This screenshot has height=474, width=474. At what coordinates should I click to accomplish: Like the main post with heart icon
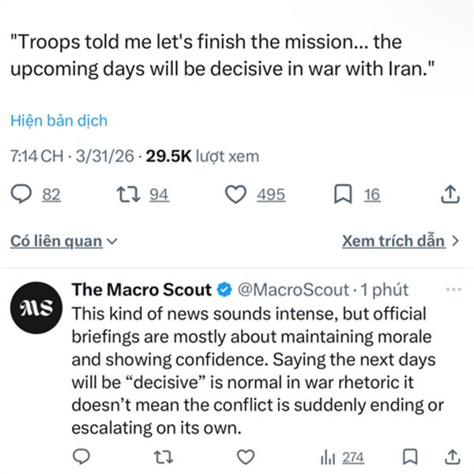(235, 194)
